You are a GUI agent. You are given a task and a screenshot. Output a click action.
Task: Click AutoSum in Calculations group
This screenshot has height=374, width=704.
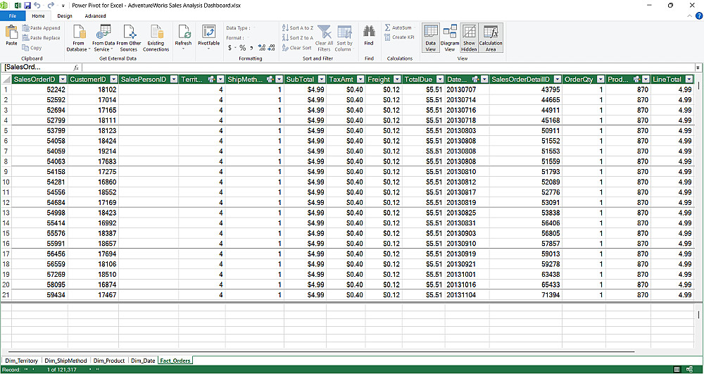point(398,28)
